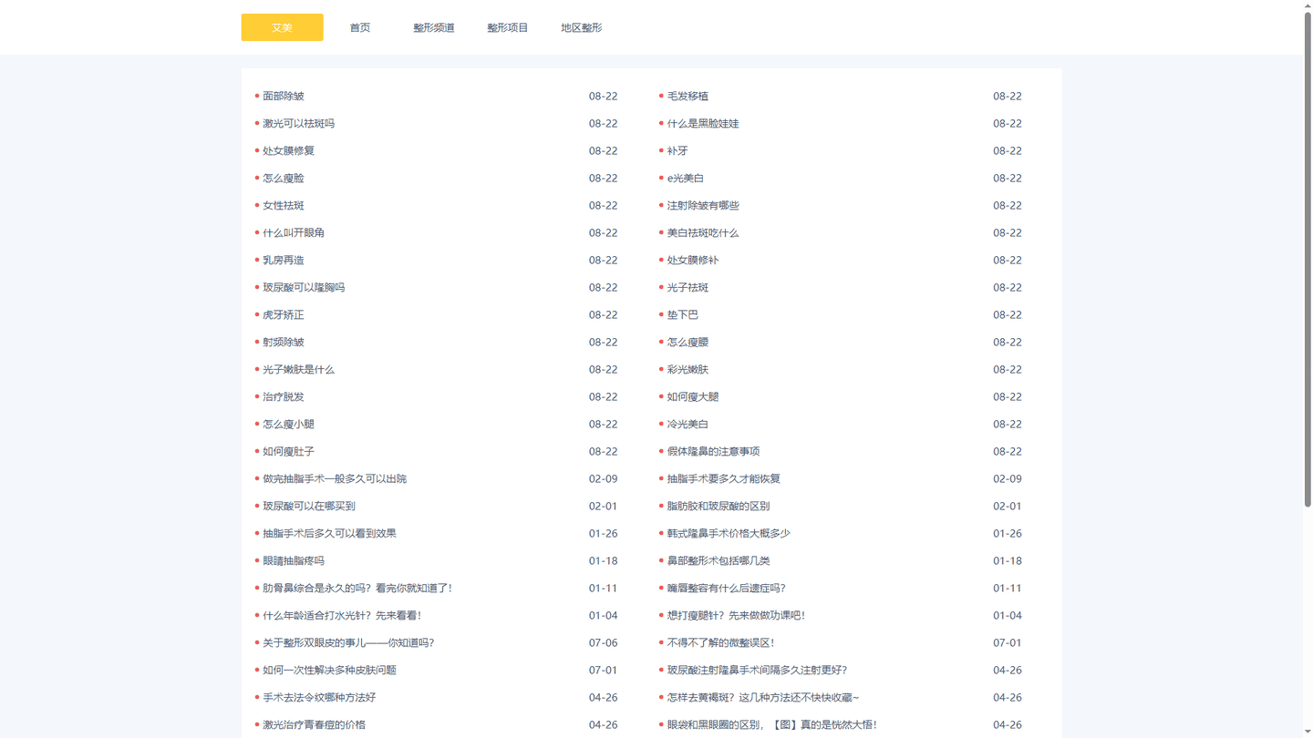Open the 补牙 article
The image size is (1313, 738).
[677, 150]
